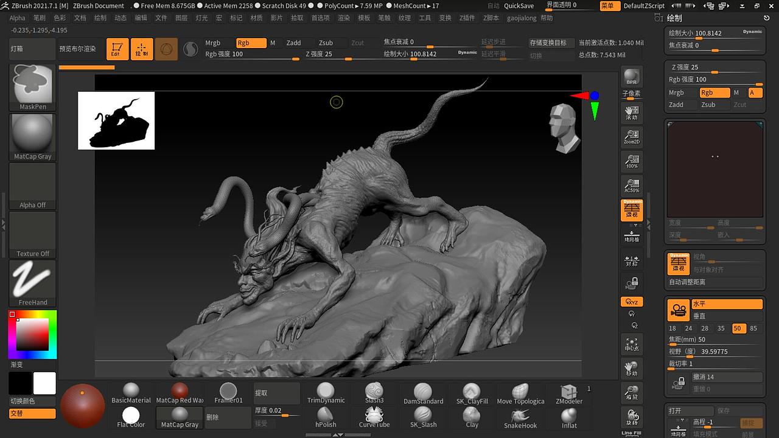Apply the MatCap Red Wax material
Image resolution: width=779 pixels, height=438 pixels.
coord(180,393)
